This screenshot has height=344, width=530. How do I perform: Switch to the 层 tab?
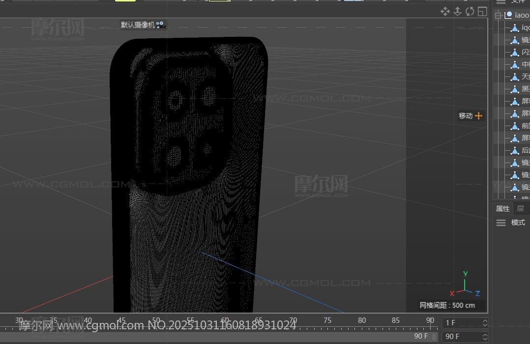click(x=520, y=209)
